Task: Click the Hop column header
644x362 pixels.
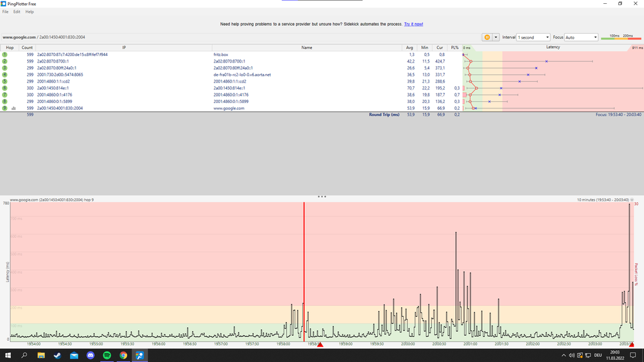Action: point(10,48)
